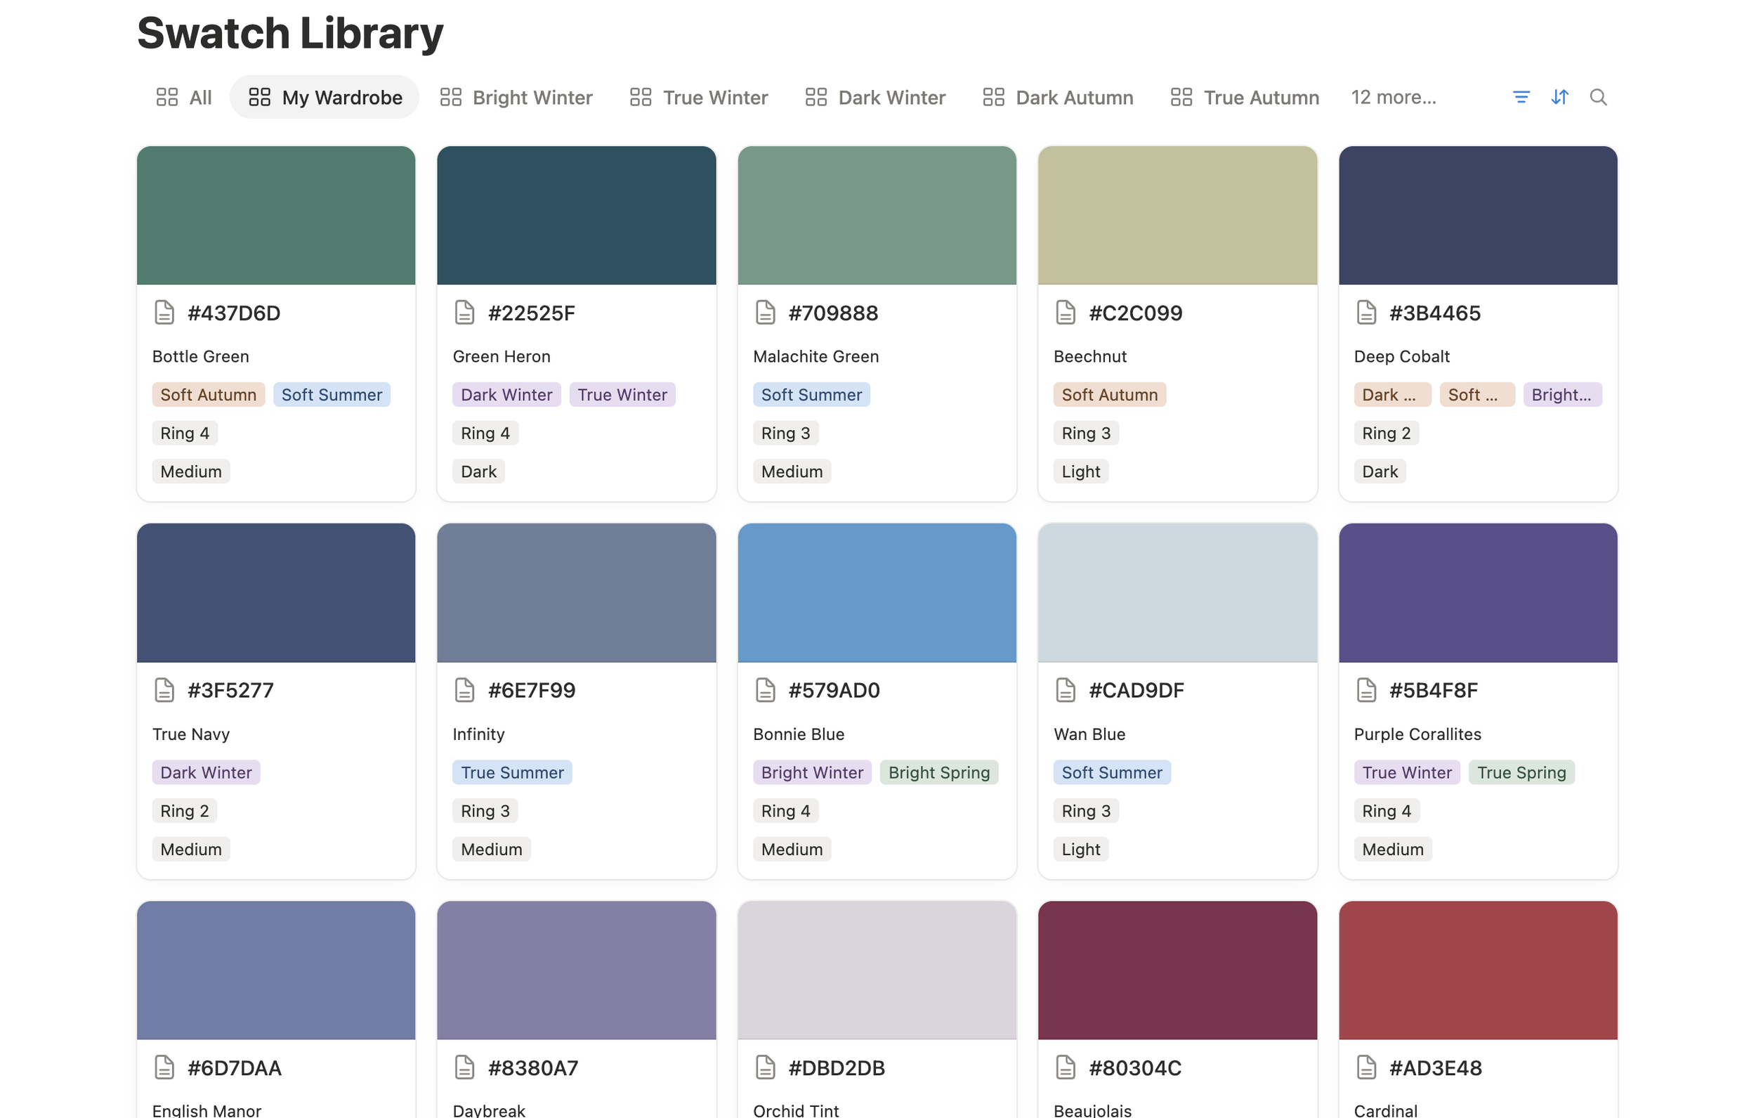
Task: Click page icon beside #3F5277
Action: pos(164,689)
